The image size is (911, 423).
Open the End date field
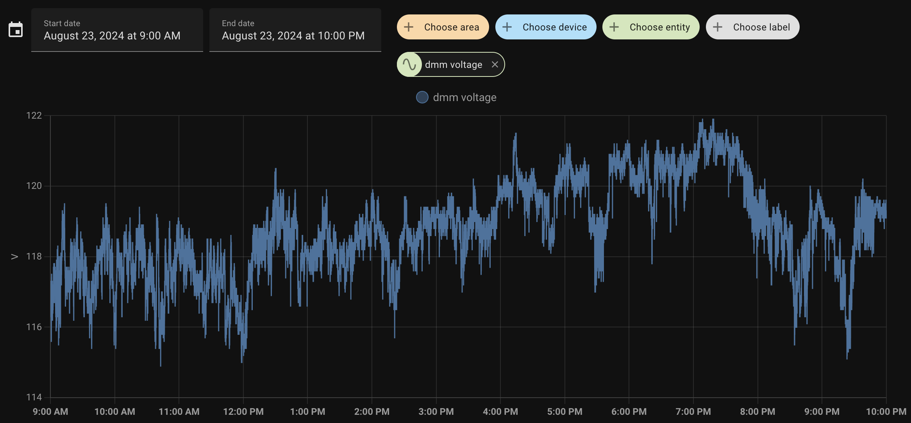click(295, 30)
